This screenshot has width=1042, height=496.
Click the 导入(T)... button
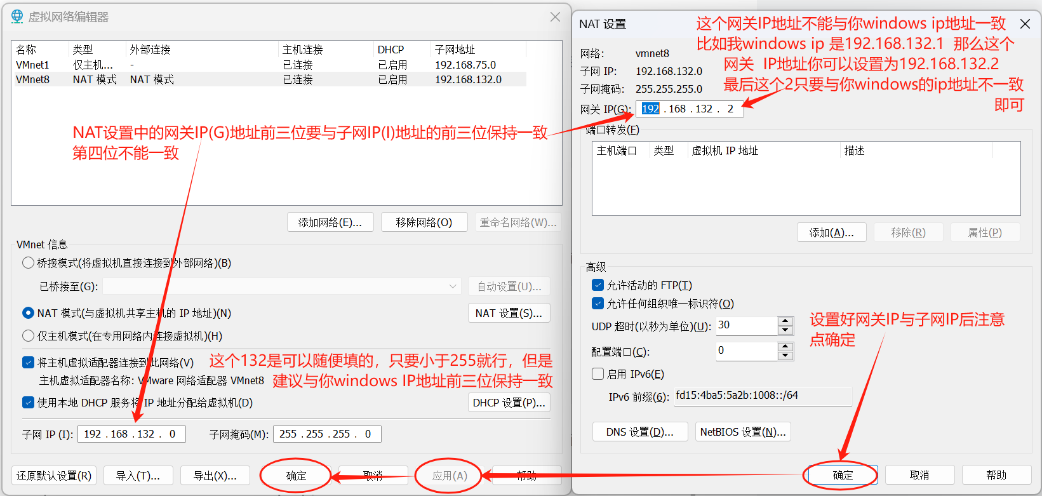coord(138,476)
